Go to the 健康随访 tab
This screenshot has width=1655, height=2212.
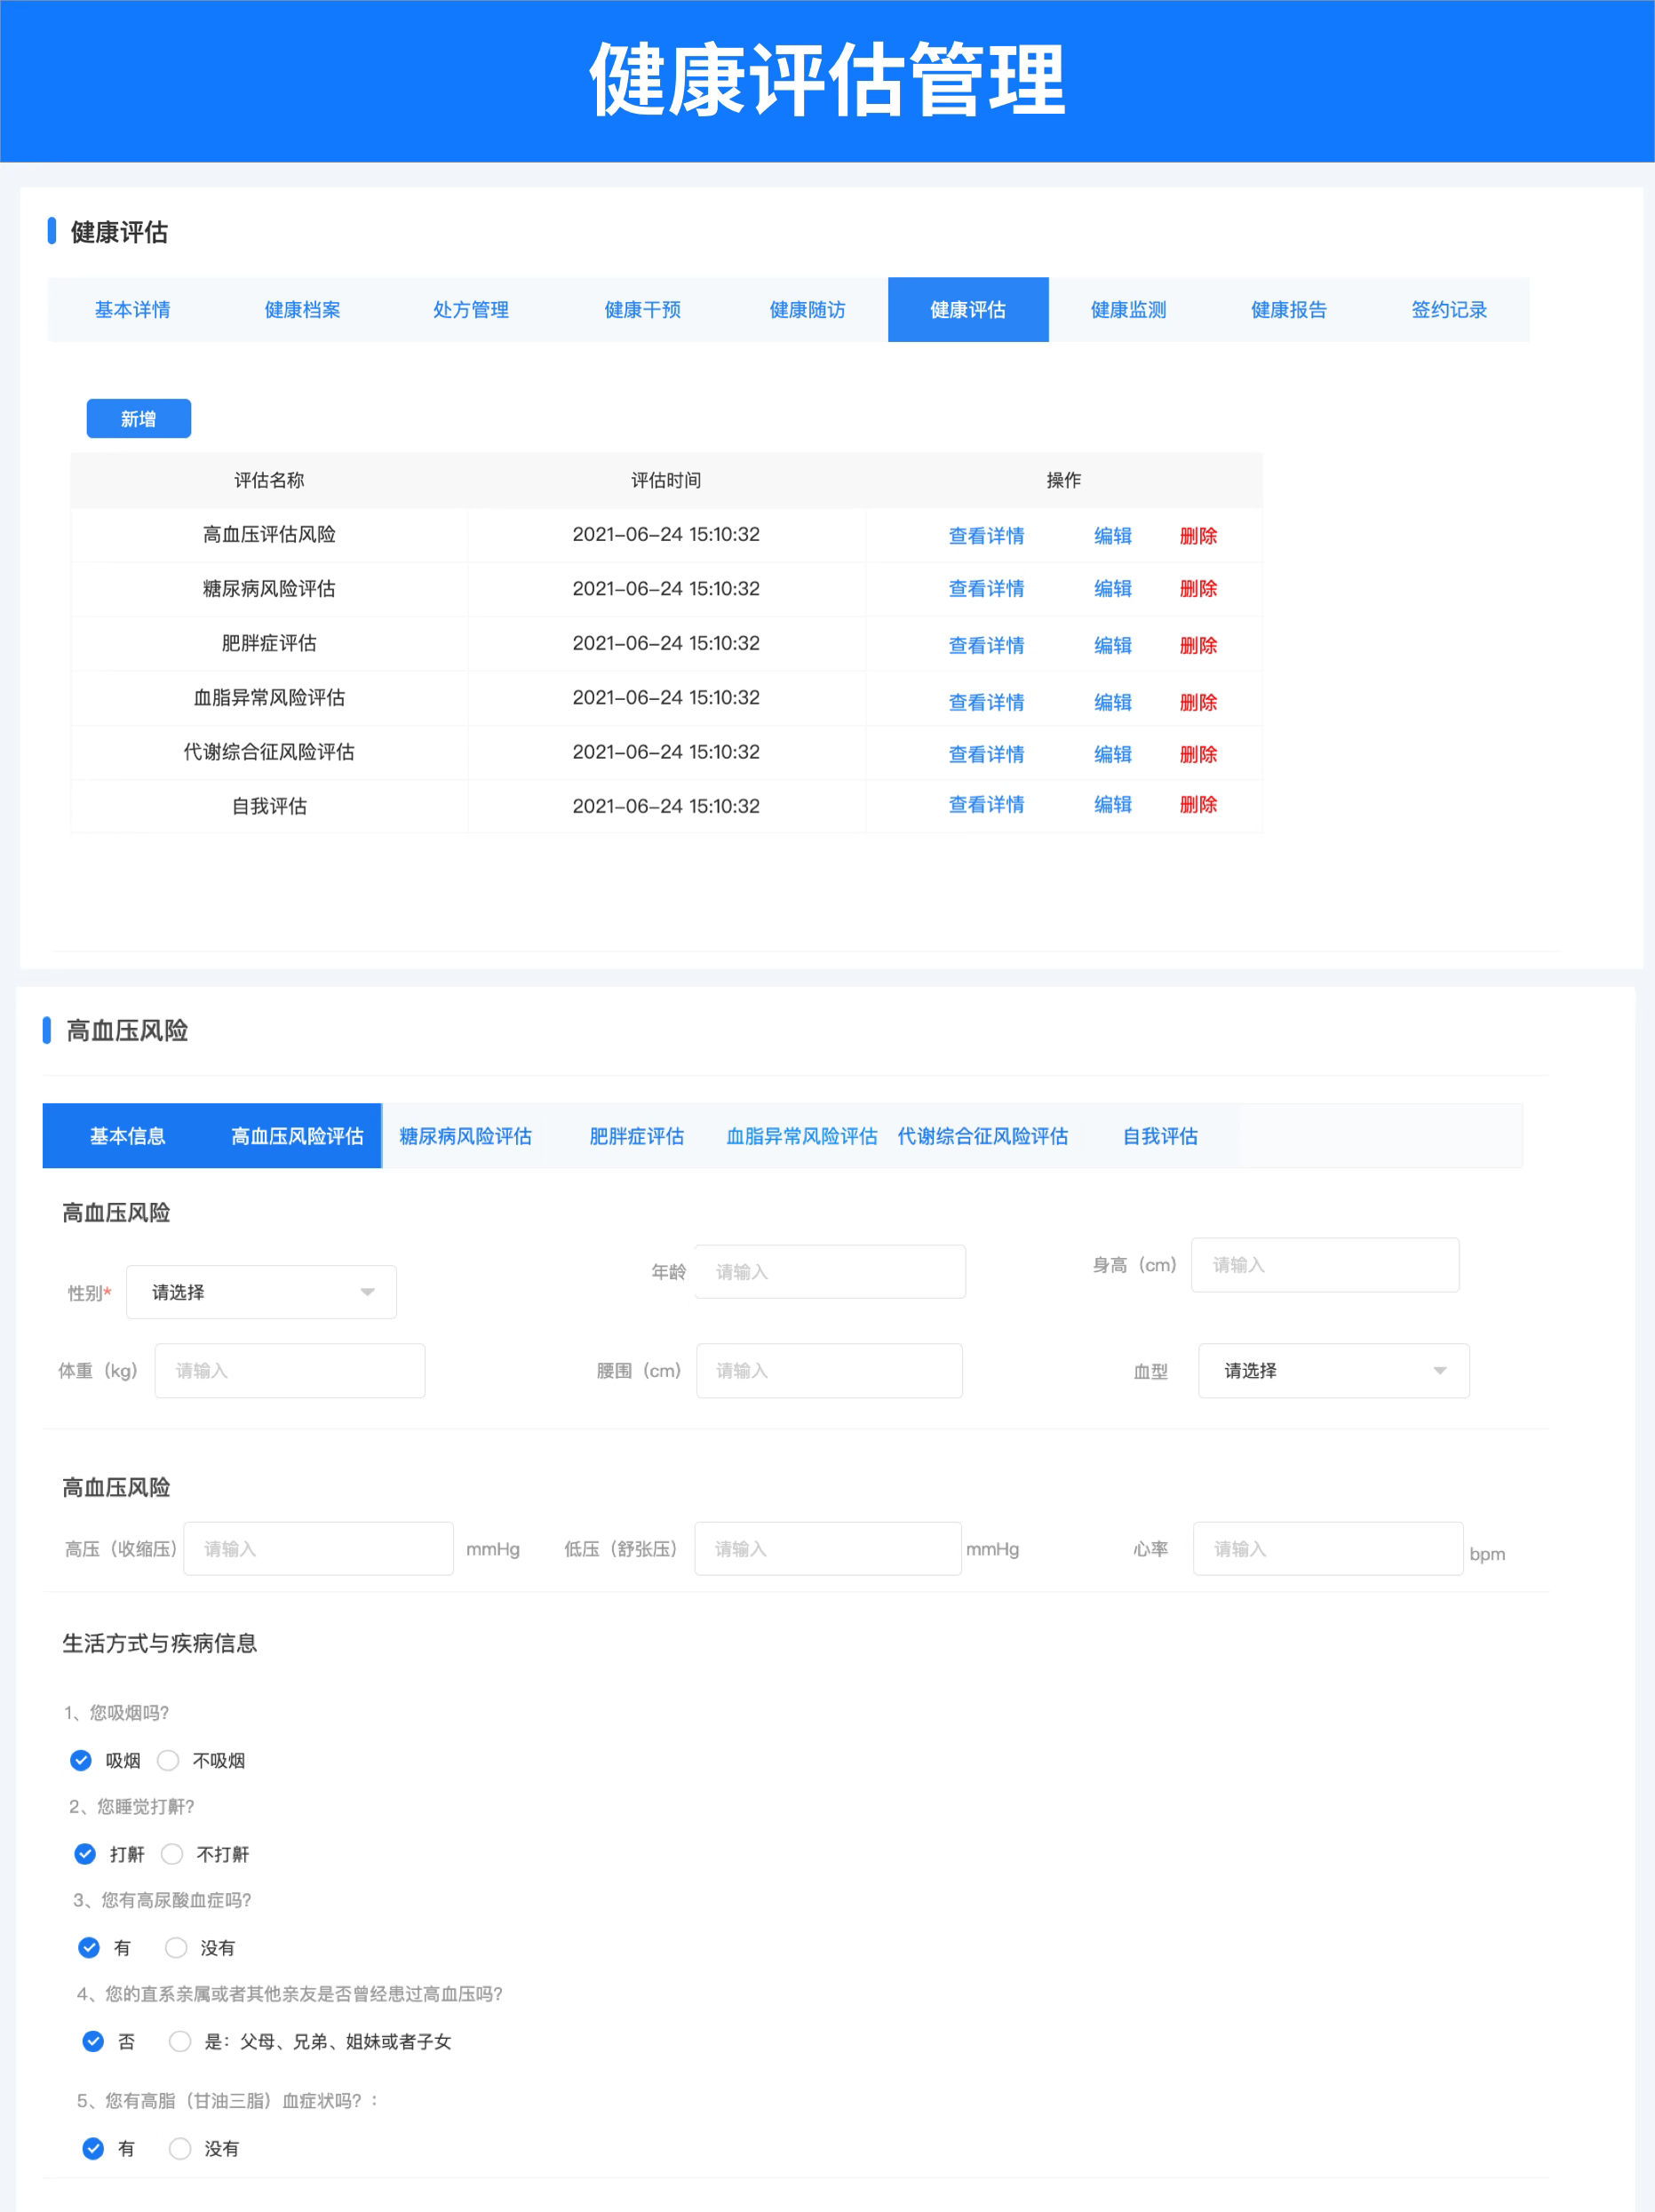[x=807, y=310]
